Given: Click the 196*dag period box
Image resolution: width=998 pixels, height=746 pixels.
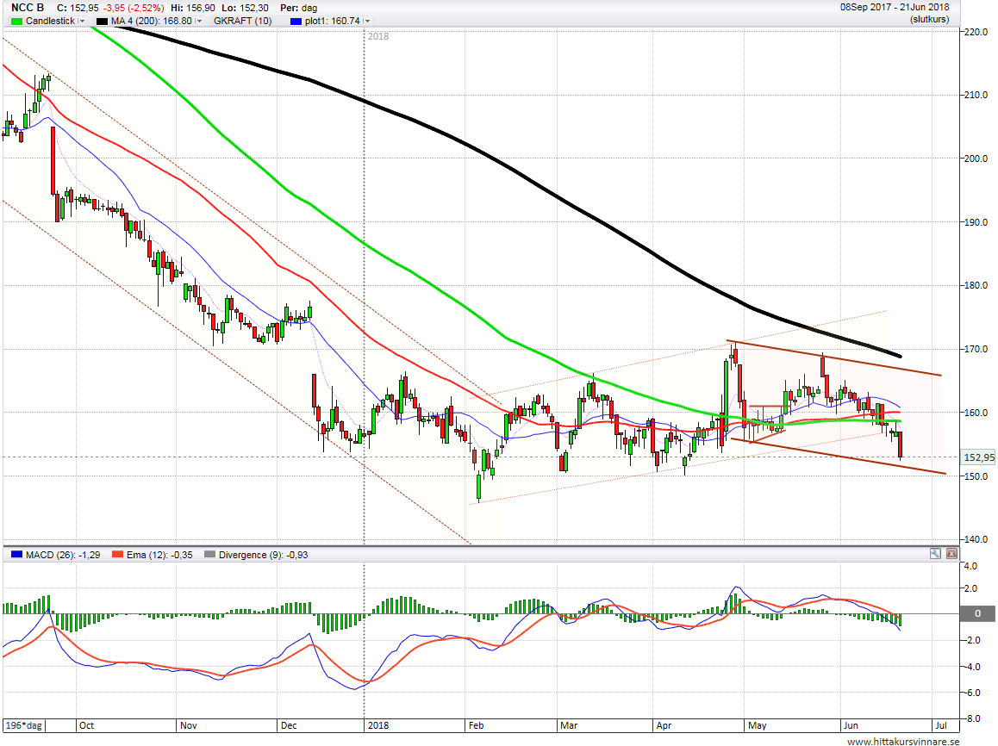Looking at the screenshot, I should point(23,725).
